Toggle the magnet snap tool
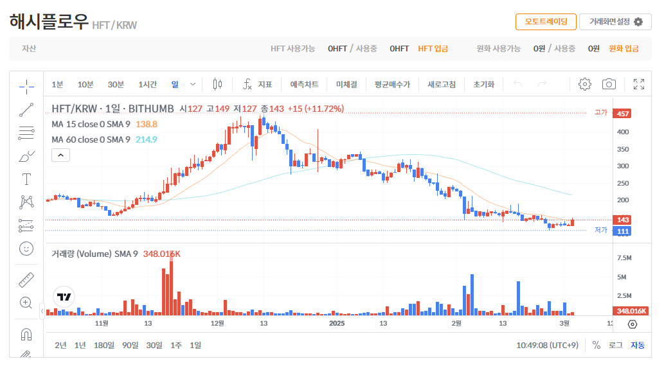The image size is (664, 368). pyautogui.click(x=26, y=334)
